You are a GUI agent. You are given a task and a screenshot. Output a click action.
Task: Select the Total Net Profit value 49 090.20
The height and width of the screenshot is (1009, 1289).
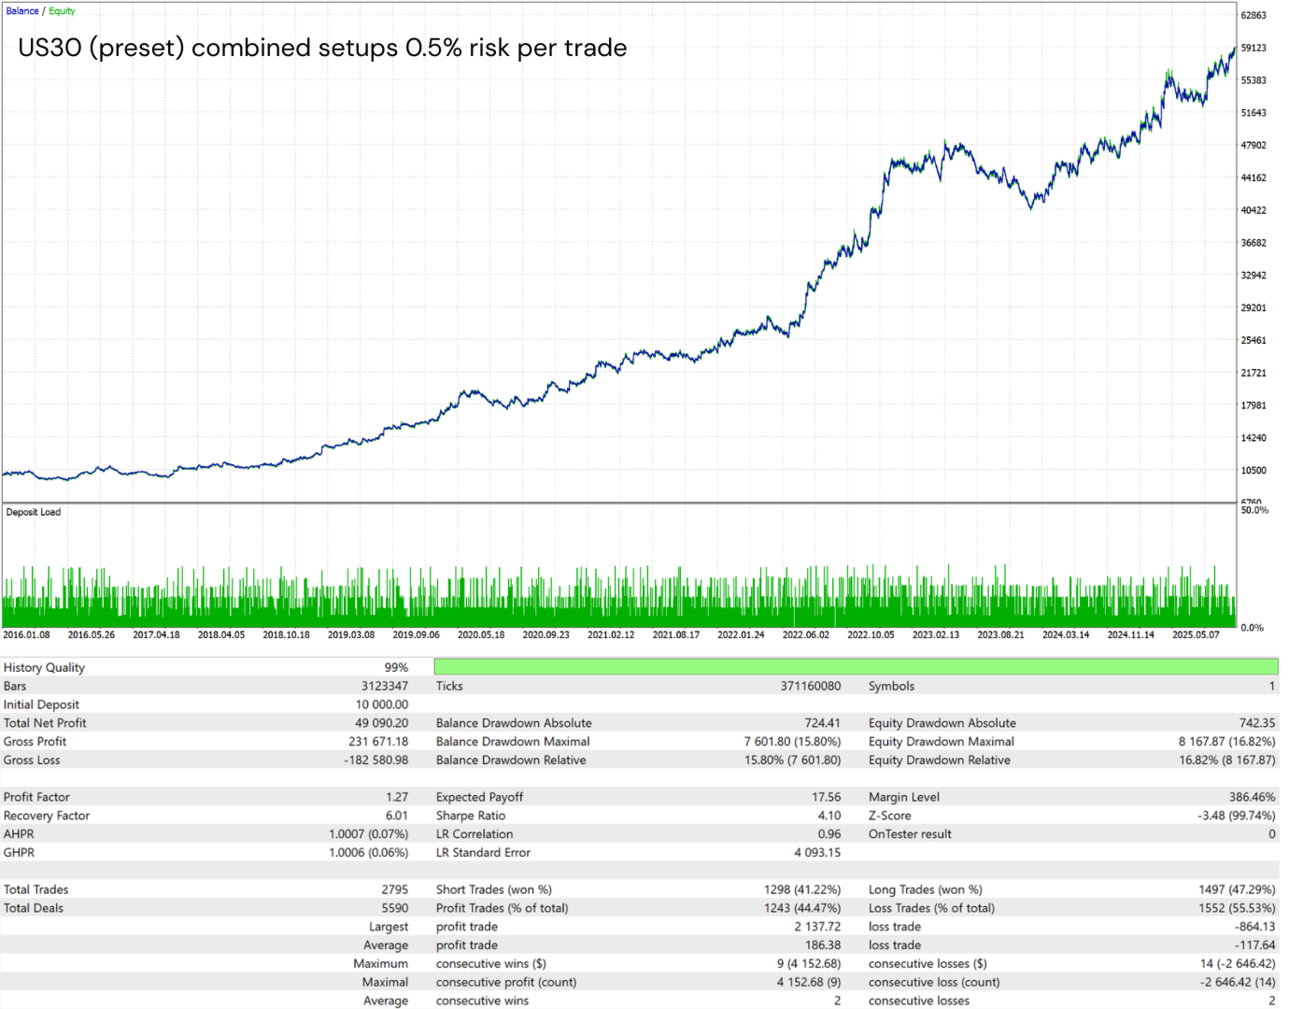pos(382,723)
